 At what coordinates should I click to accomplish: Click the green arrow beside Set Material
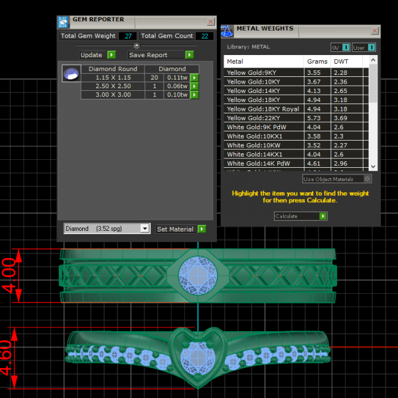[202, 229]
